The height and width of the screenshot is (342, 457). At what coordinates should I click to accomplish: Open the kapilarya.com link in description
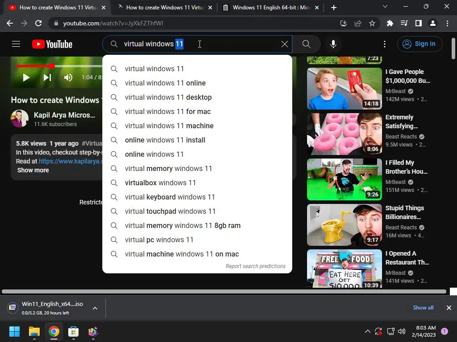click(71, 161)
